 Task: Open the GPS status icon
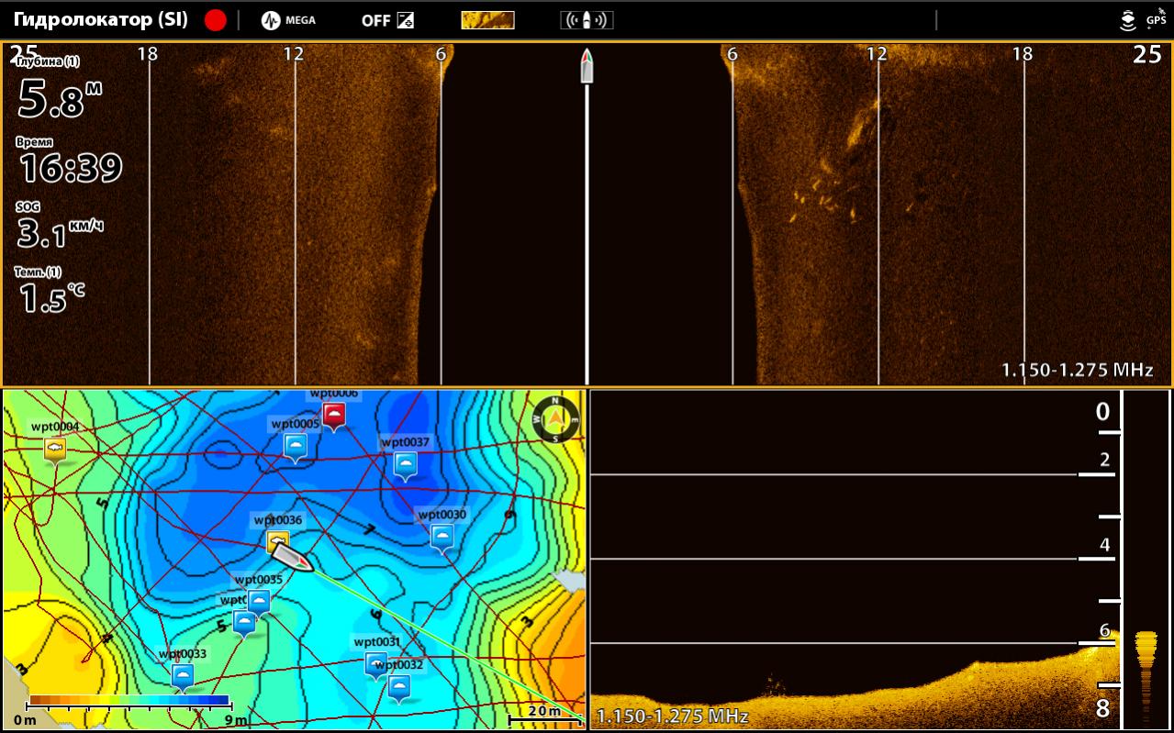[1155, 20]
